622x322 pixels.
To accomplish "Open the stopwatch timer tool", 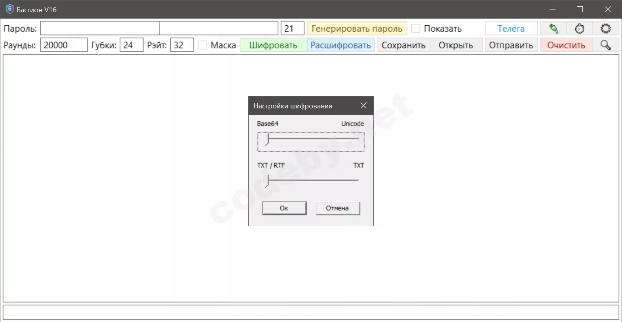I will (580, 28).
